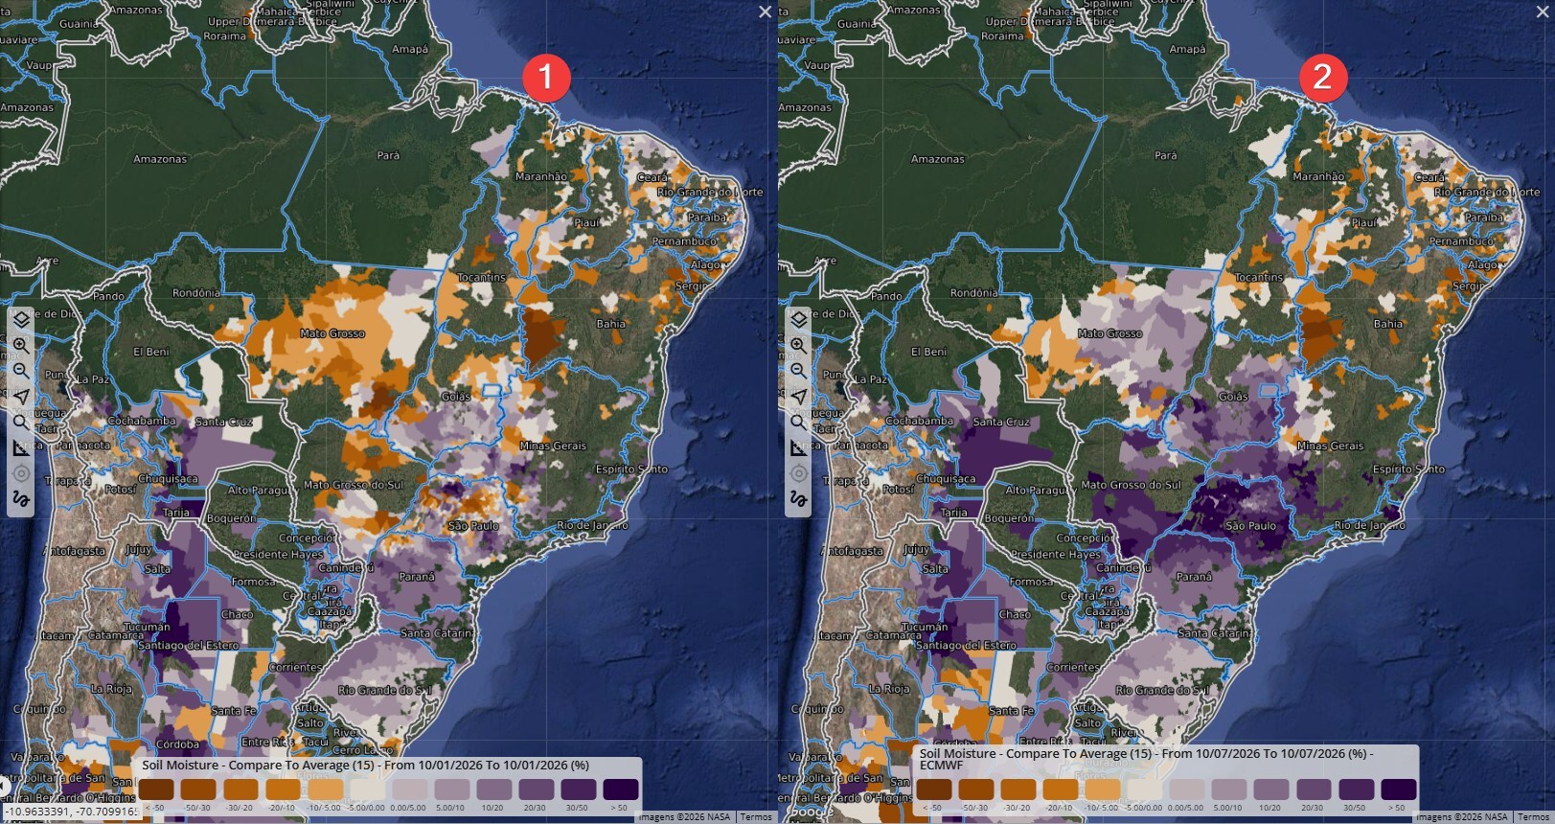Screen dimensions: 1555x824
Task: Zoom out on the right map
Action: 798,371
